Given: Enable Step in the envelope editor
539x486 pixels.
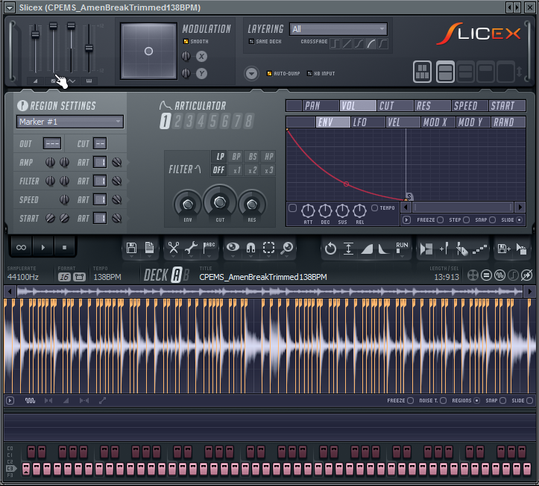Looking at the screenshot, I should [x=467, y=220].
